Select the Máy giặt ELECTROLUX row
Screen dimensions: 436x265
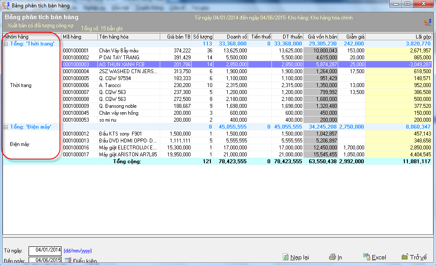129,148
